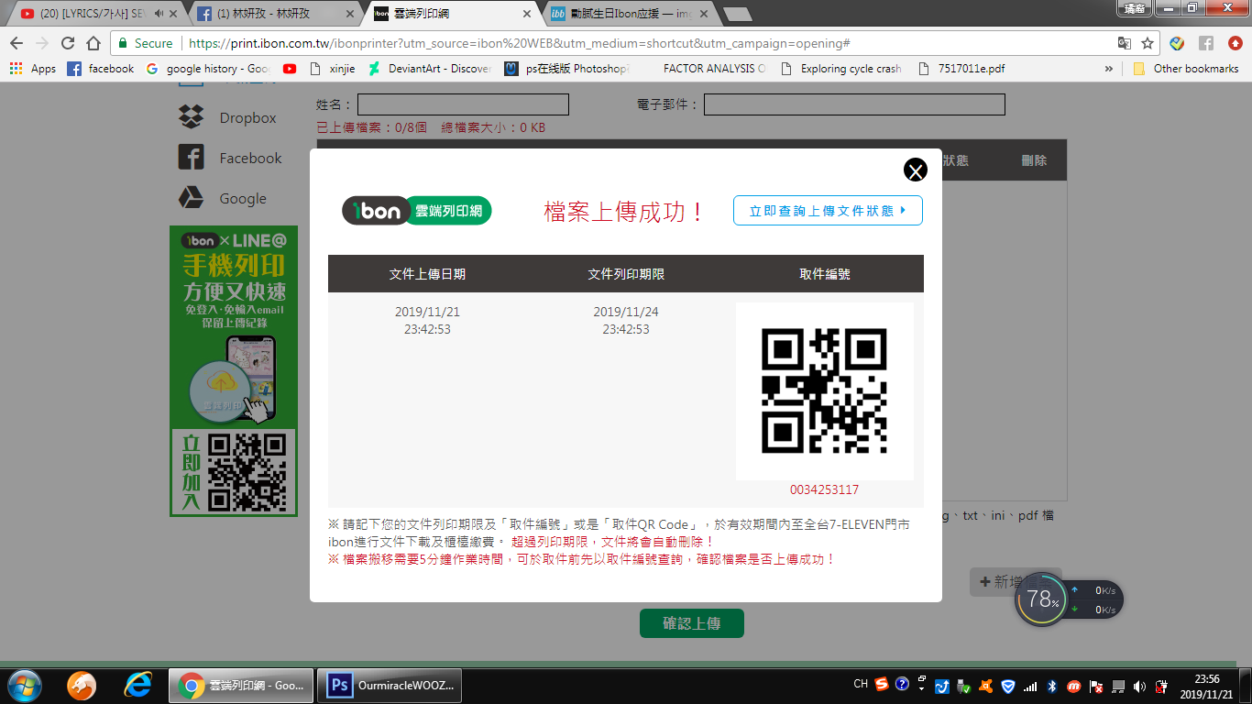This screenshot has height=704, width=1252.
Task: Open DeviantArt bookmark
Action: [429, 69]
